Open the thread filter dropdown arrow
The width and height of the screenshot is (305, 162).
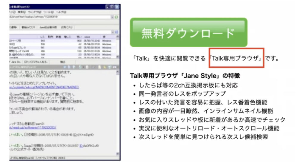(113, 32)
